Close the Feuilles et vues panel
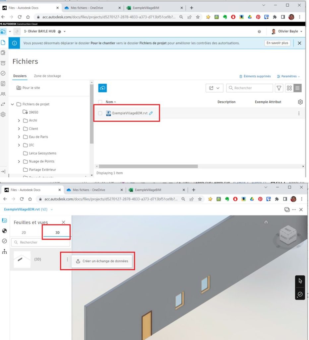The image size is (309, 340). (x=63, y=222)
